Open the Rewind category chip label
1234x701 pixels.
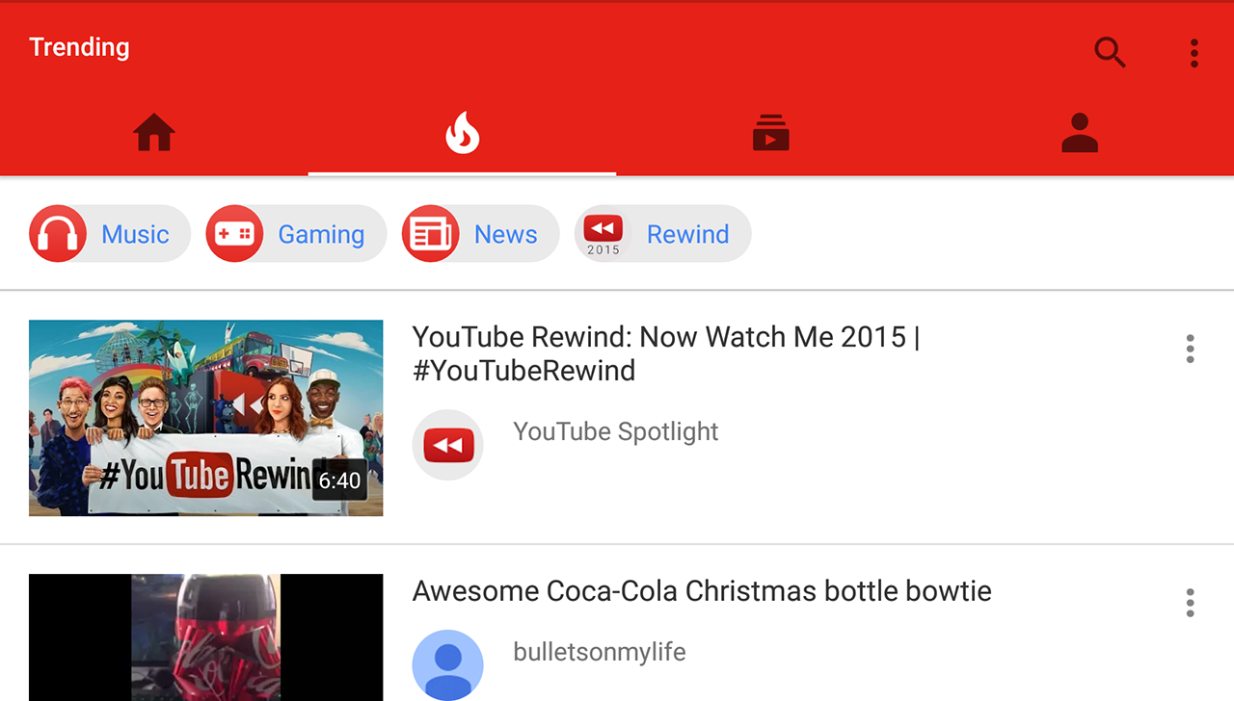(687, 234)
